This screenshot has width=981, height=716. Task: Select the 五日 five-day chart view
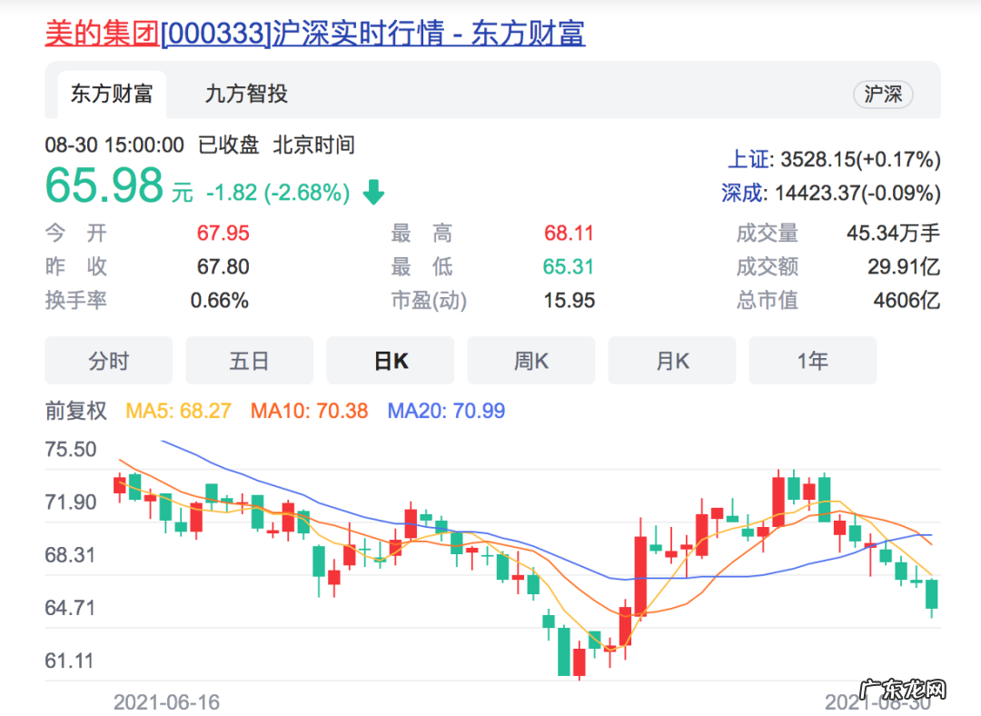(249, 361)
